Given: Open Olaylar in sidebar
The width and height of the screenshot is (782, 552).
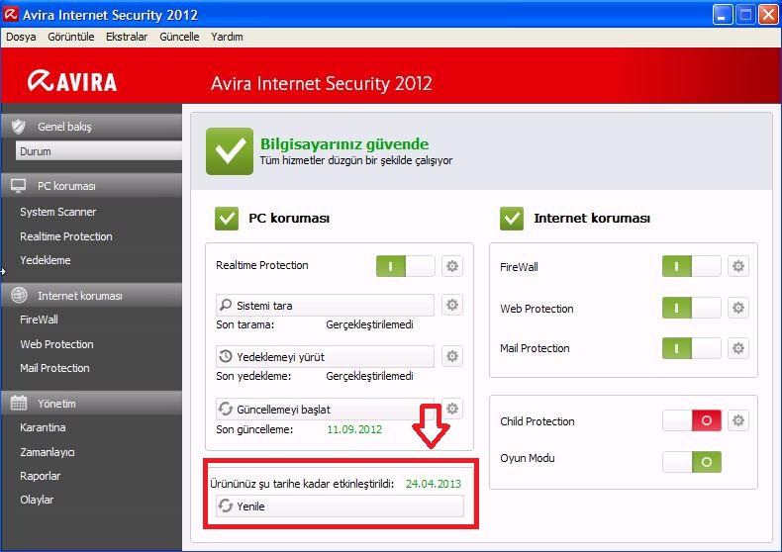Looking at the screenshot, I should point(37,500).
